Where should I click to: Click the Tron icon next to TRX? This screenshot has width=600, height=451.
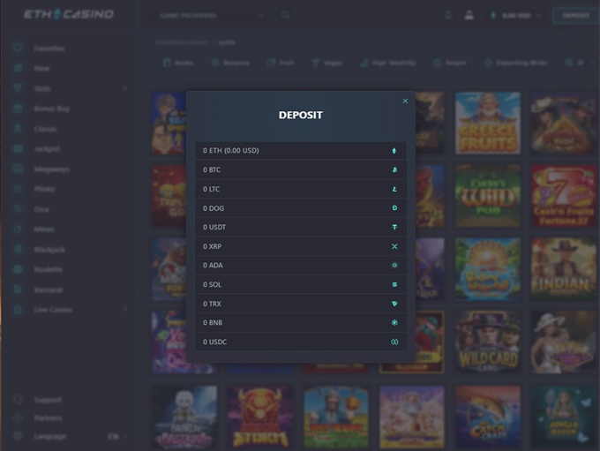point(394,304)
